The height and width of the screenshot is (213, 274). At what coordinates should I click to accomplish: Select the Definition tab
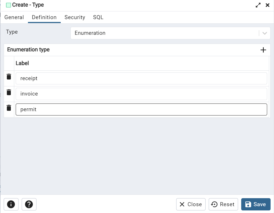[x=44, y=17]
